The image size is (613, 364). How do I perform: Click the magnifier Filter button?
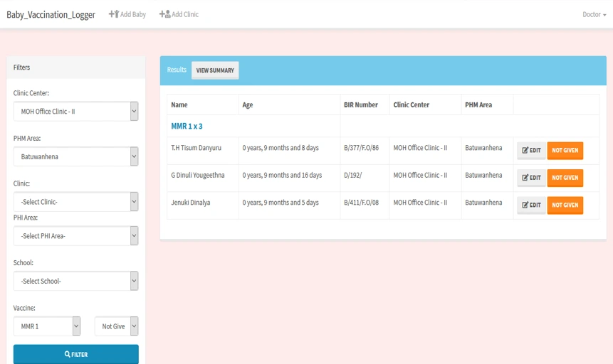(76, 354)
